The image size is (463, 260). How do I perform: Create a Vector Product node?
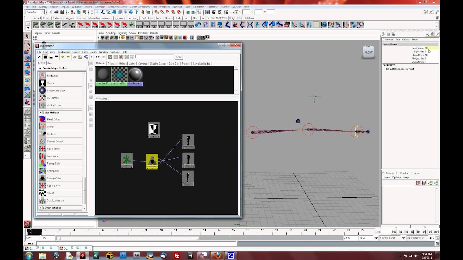tap(60, 105)
